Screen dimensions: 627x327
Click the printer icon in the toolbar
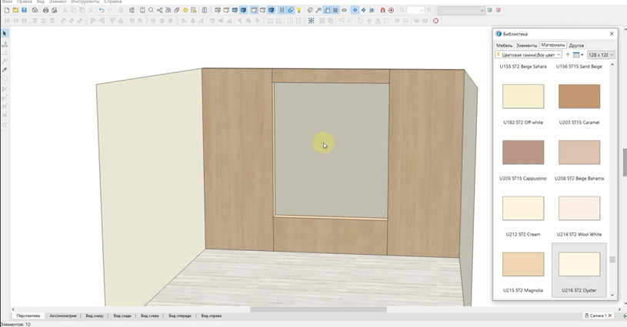(x=45, y=10)
